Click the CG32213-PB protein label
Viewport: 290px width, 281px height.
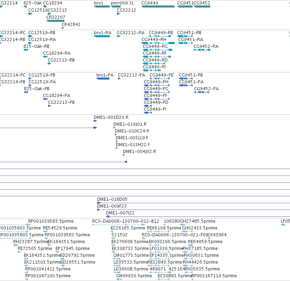click(61, 102)
